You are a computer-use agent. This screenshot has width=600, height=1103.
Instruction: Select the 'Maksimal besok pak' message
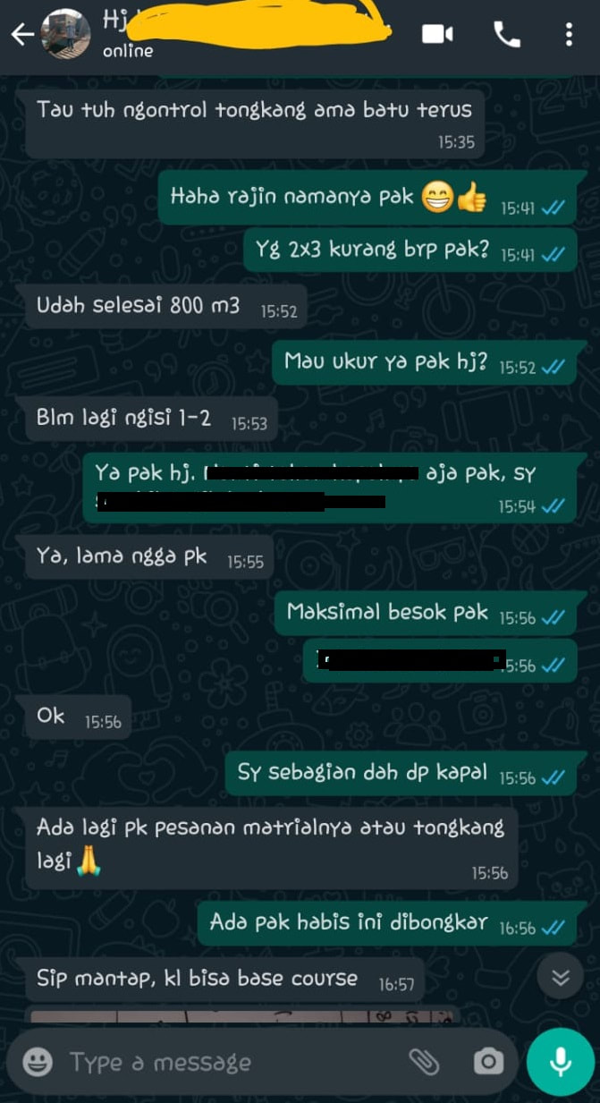click(425, 613)
